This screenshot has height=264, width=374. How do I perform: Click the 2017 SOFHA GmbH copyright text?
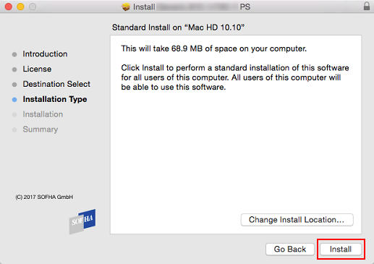point(44,197)
